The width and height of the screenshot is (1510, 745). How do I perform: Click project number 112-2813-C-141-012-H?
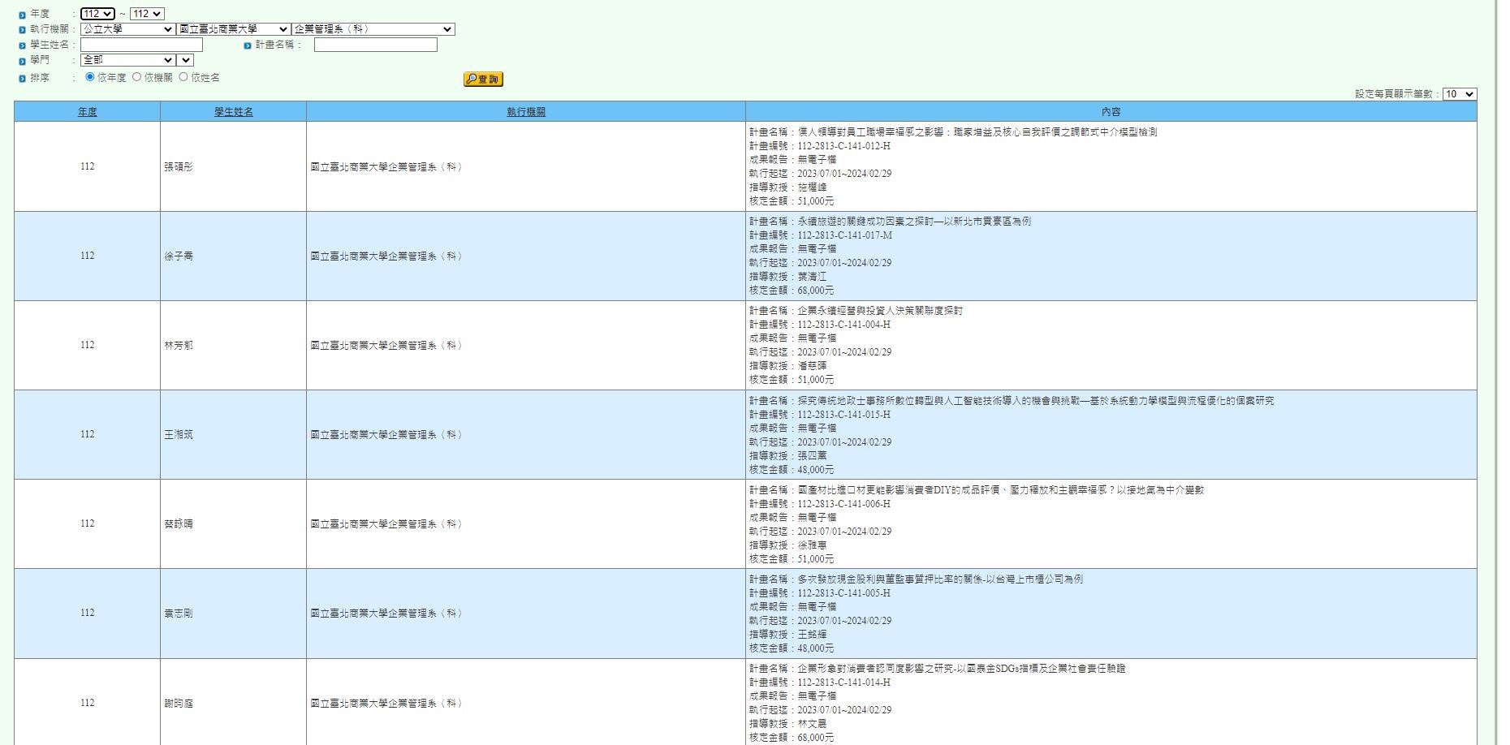click(843, 146)
